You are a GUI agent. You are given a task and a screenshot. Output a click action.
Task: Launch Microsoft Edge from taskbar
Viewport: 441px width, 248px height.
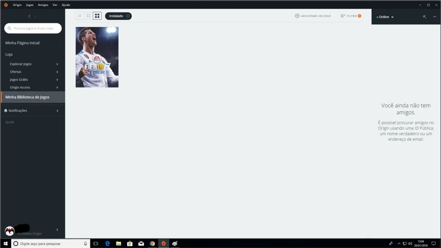107,243
